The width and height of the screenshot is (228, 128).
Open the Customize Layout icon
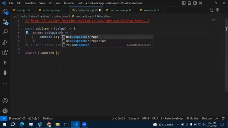tap(201, 3)
